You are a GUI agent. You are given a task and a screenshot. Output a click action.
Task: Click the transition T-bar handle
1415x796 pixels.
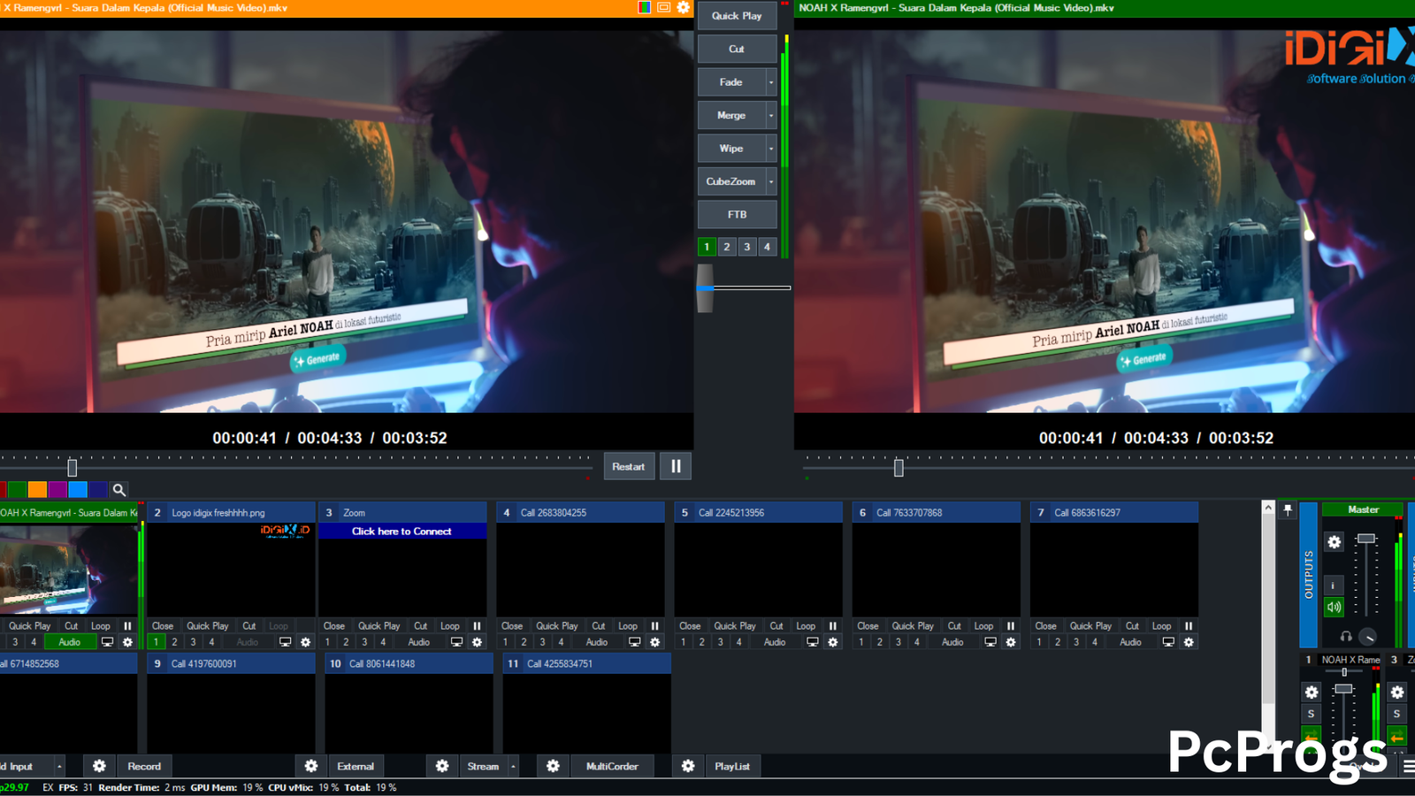[x=705, y=287]
